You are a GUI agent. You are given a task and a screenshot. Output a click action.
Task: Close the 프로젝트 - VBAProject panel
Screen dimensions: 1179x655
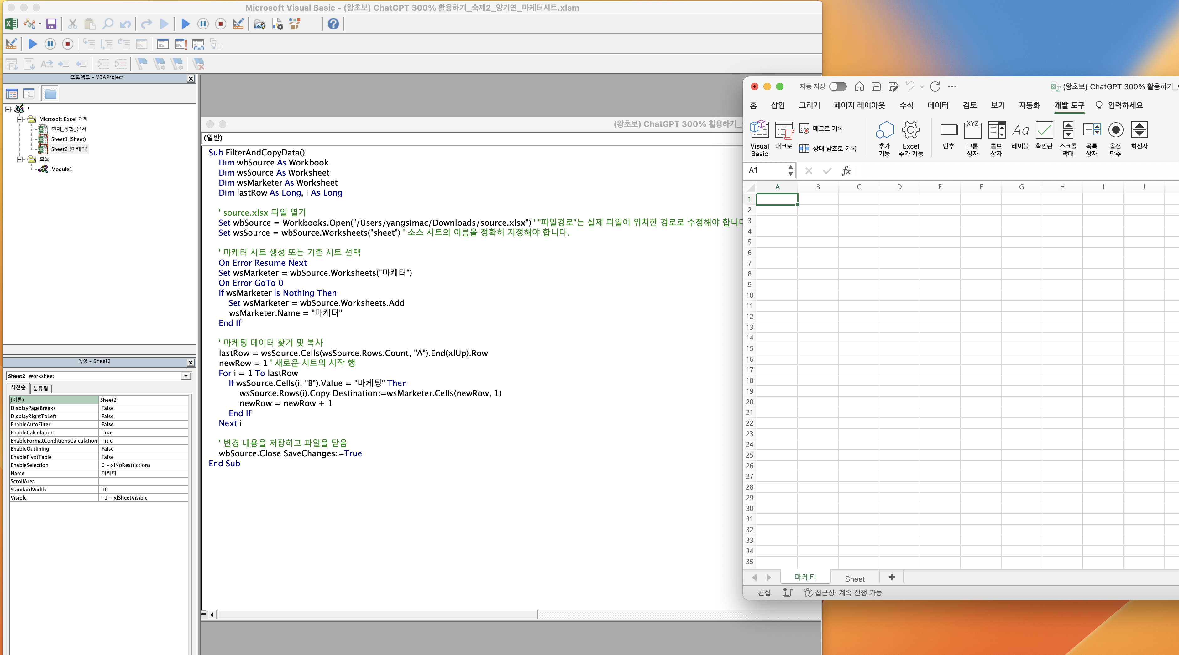pos(191,79)
